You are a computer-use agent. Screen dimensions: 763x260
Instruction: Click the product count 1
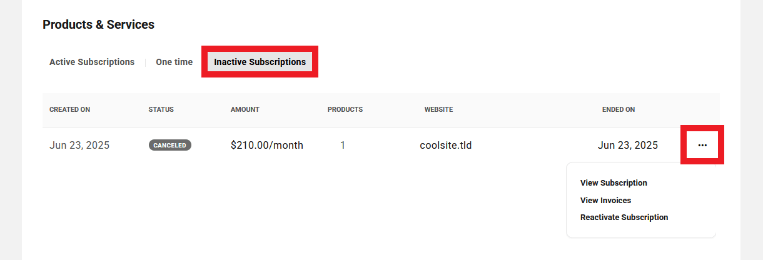[x=343, y=146]
